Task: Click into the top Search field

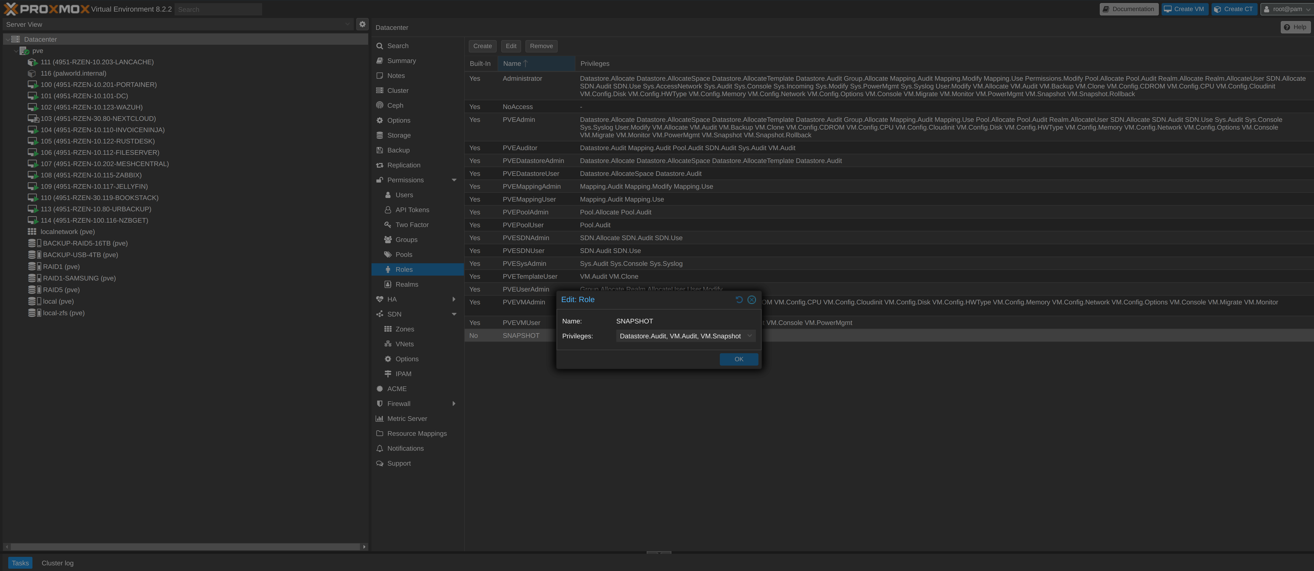Action: pyautogui.click(x=218, y=9)
